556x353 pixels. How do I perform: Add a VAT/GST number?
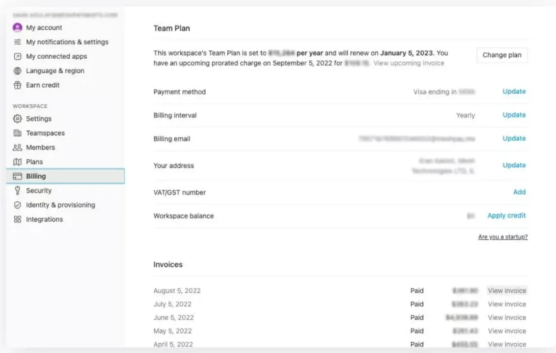tap(519, 192)
